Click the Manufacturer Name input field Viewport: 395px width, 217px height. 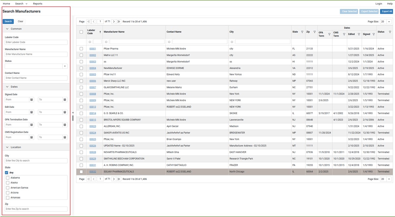click(x=36, y=54)
